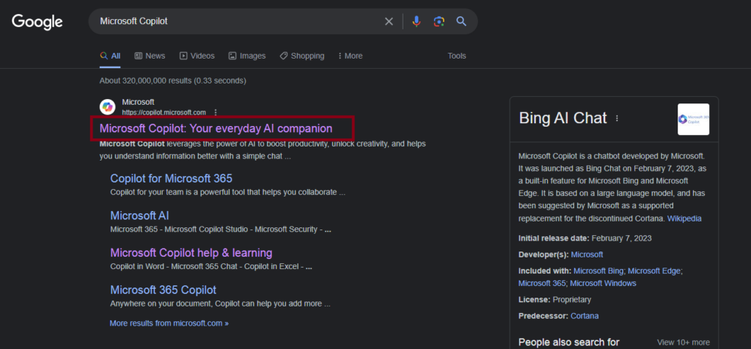This screenshot has width=751, height=349.
Task: Click the Wikipedia source link
Action: (x=684, y=218)
